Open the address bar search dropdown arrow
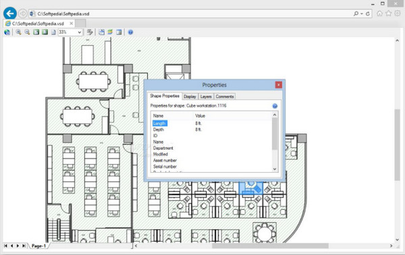 click(362, 13)
